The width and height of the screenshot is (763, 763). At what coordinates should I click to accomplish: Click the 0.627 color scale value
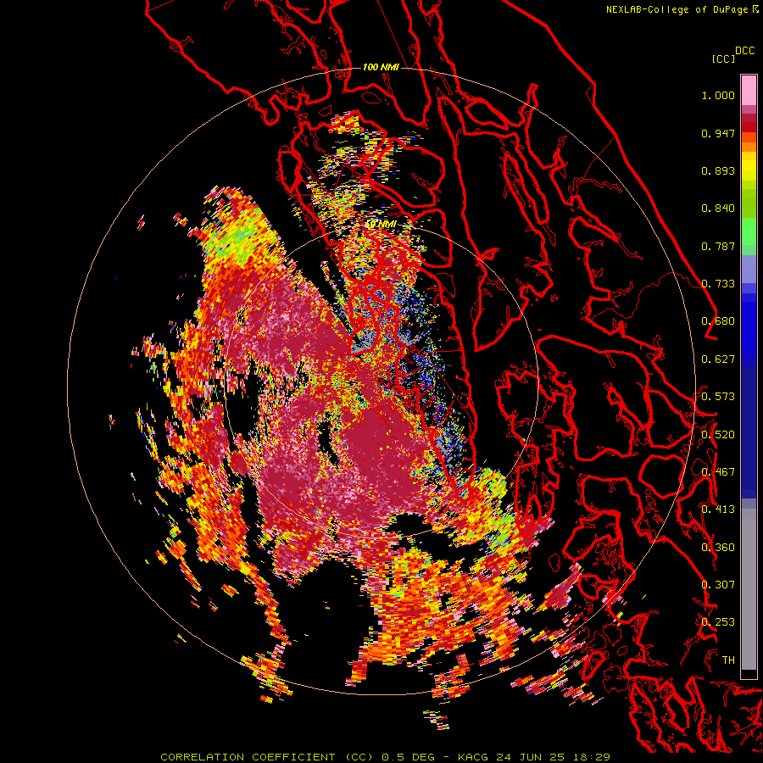tap(718, 359)
